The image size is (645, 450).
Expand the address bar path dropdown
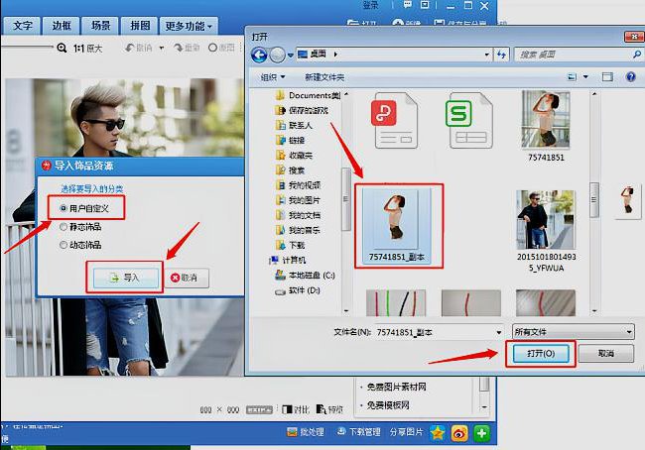point(486,55)
